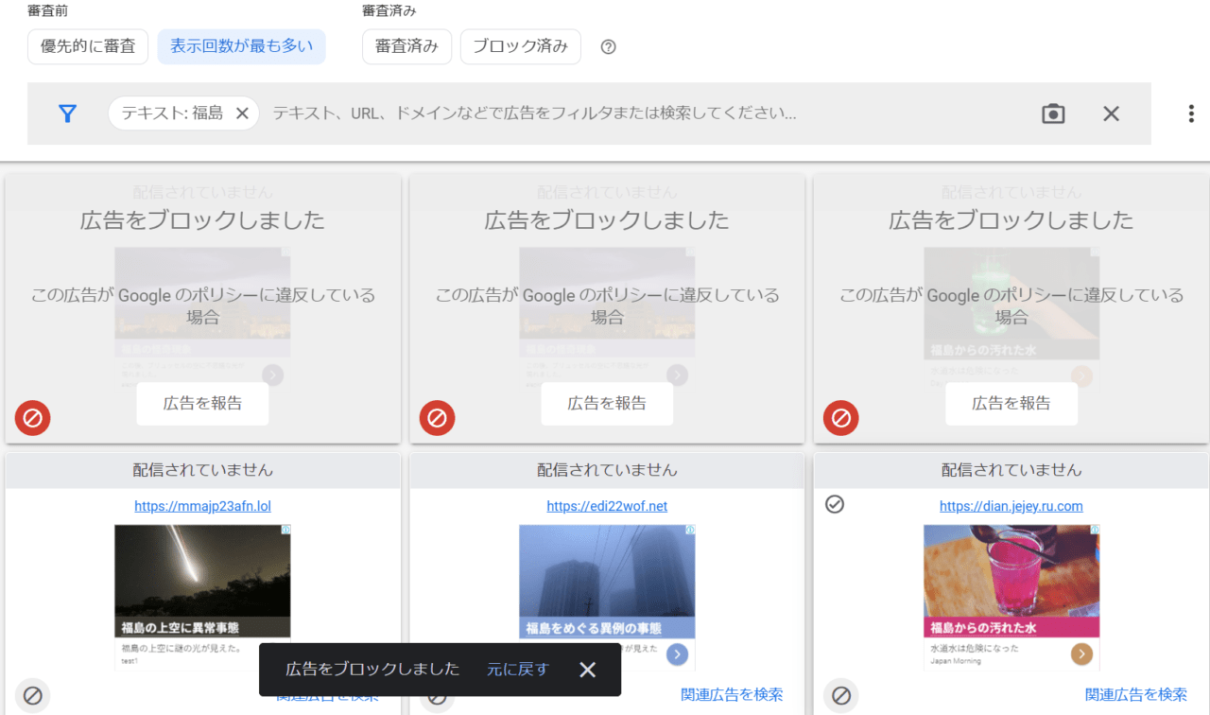Click the pink drink ad thumbnail

[x=1011, y=572]
